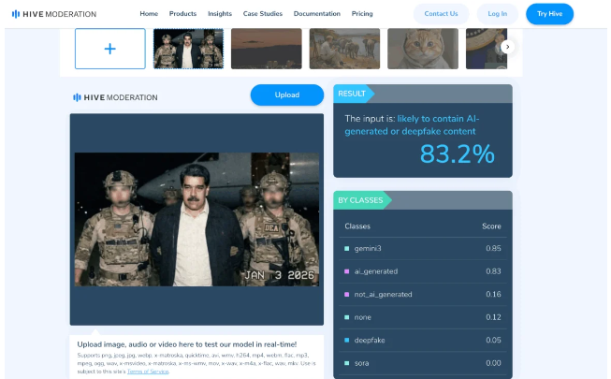The height and width of the screenshot is (379, 611).
Task: Click the carousel next arrow
Action: click(x=507, y=47)
